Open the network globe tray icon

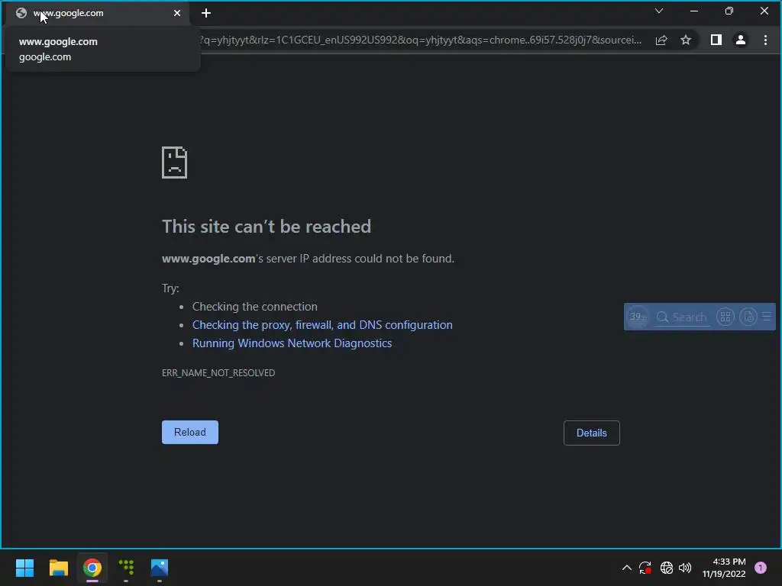[x=666, y=568]
